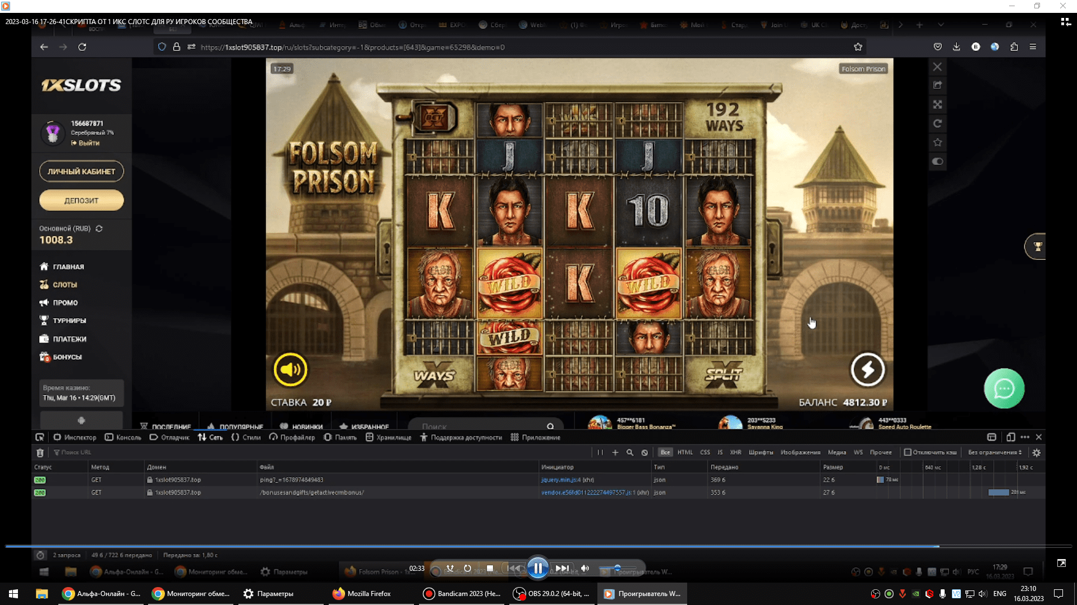The height and width of the screenshot is (605, 1077).
Task: Refresh the balance with reload icon
Action: pyautogui.click(x=99, y=229)
